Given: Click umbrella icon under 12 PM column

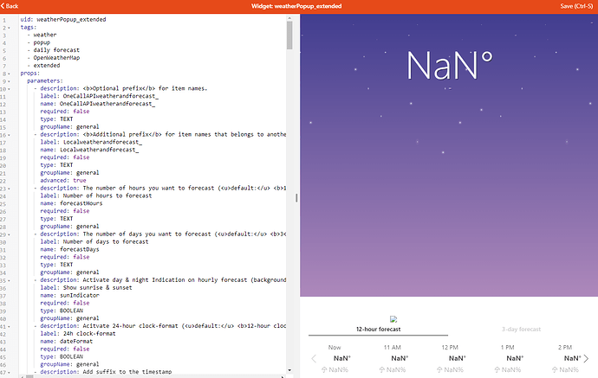Looking at the screenshot, I should pos(439,369).
